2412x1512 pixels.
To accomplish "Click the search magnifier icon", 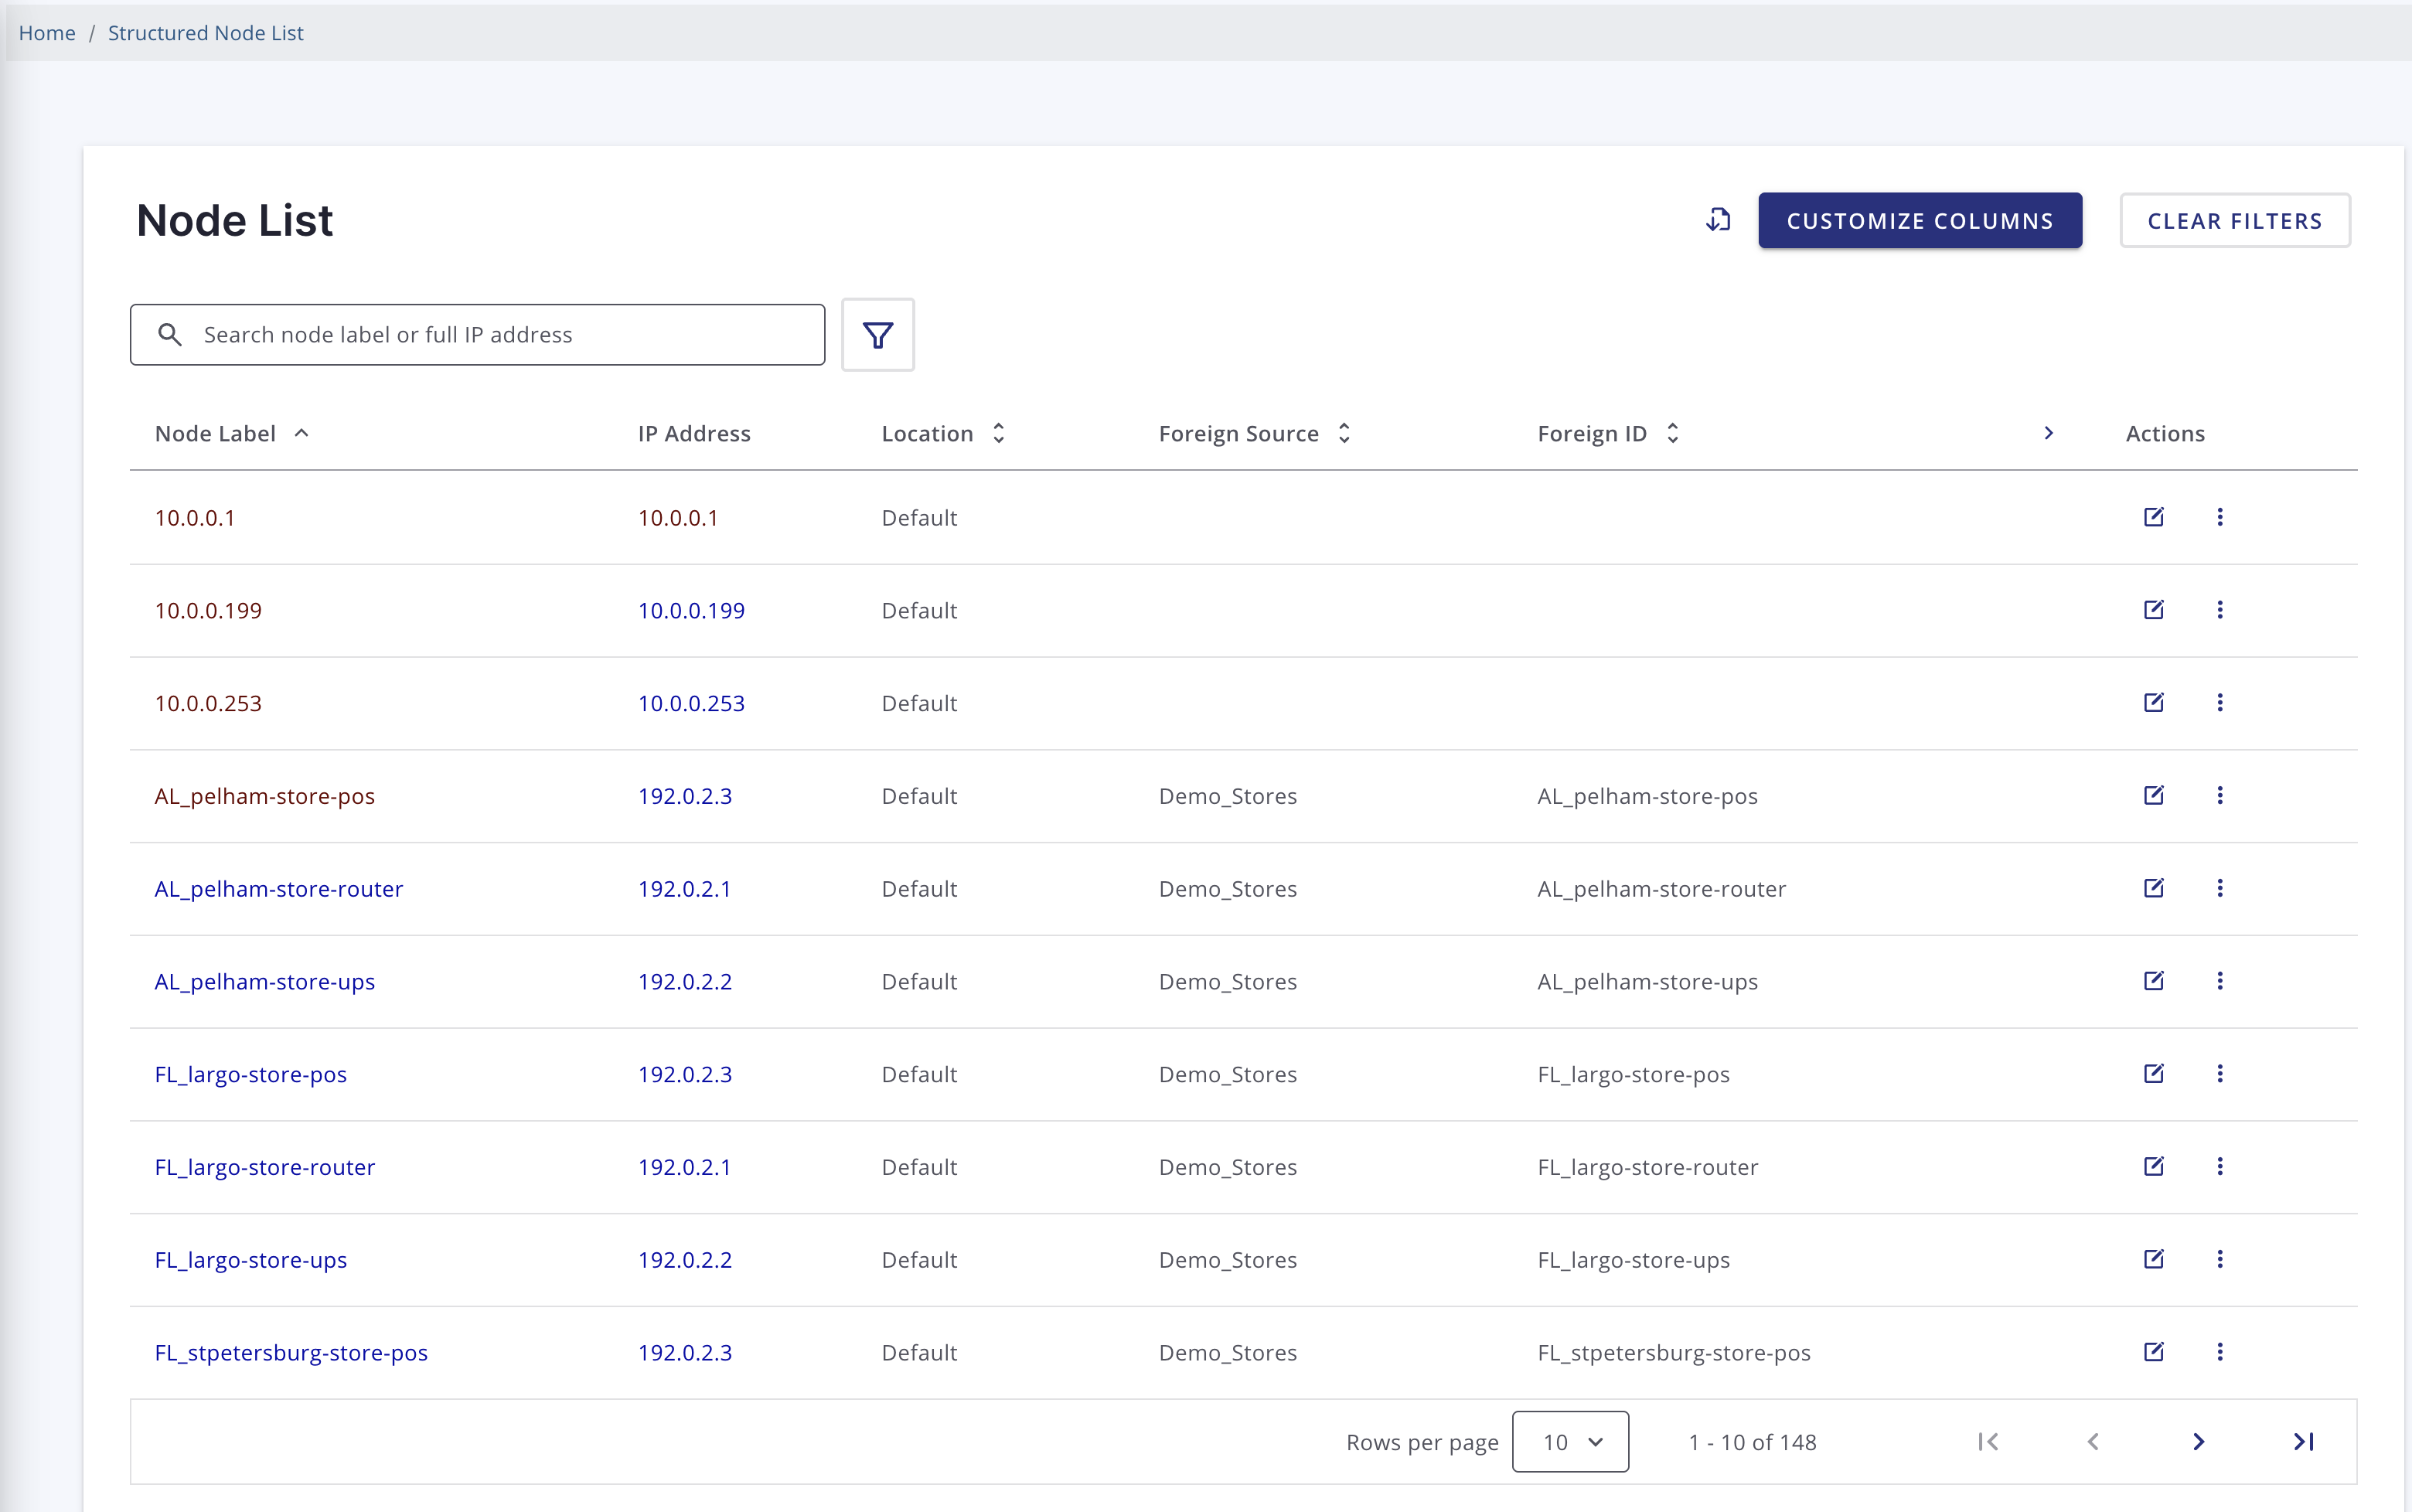I will coord(170,334).
